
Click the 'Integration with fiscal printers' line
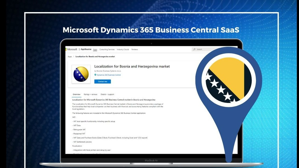[92, 150]
